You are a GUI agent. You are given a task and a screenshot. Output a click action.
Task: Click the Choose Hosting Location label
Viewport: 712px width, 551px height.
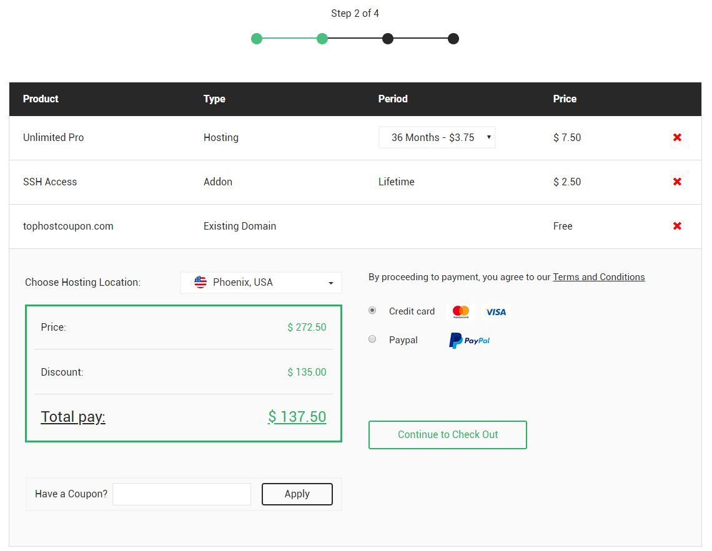(82, 282)
